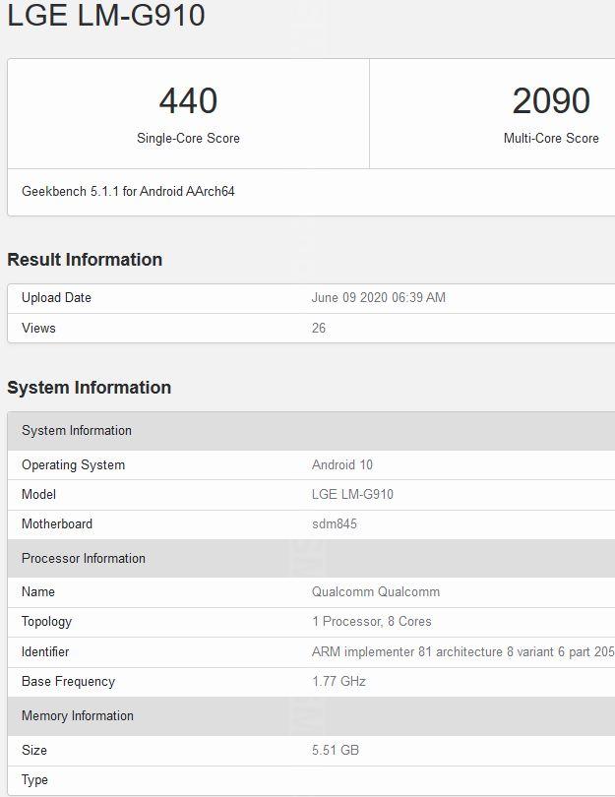This screenshot has width=615, height=797.
Task: Click the Qualcomm Qualcomm processor name
Action: 376,592
